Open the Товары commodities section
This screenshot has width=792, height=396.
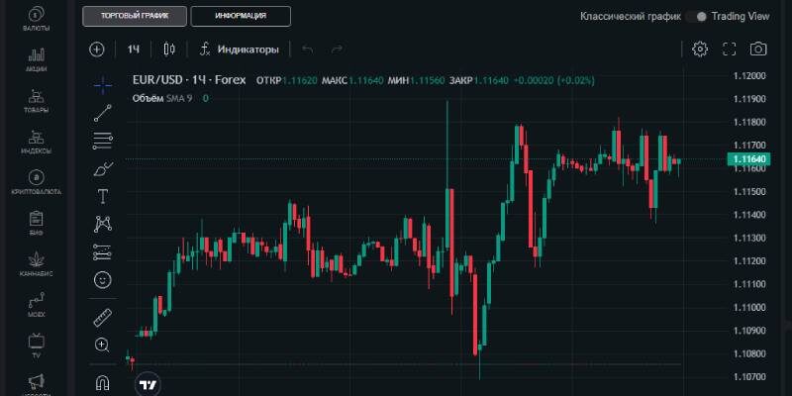[x=36, y=101]
